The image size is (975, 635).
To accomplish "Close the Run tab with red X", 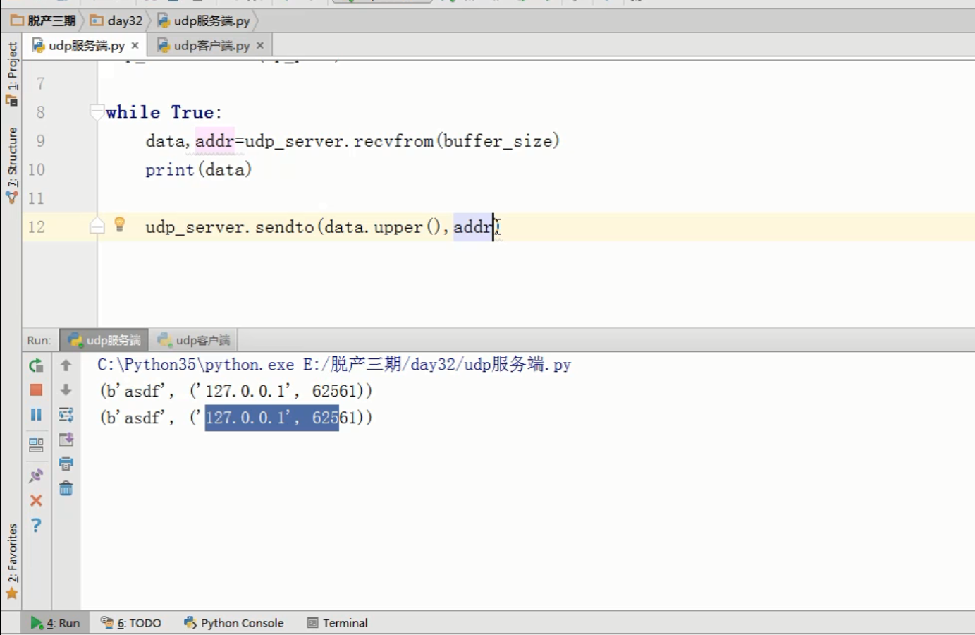I will [36, 501].
